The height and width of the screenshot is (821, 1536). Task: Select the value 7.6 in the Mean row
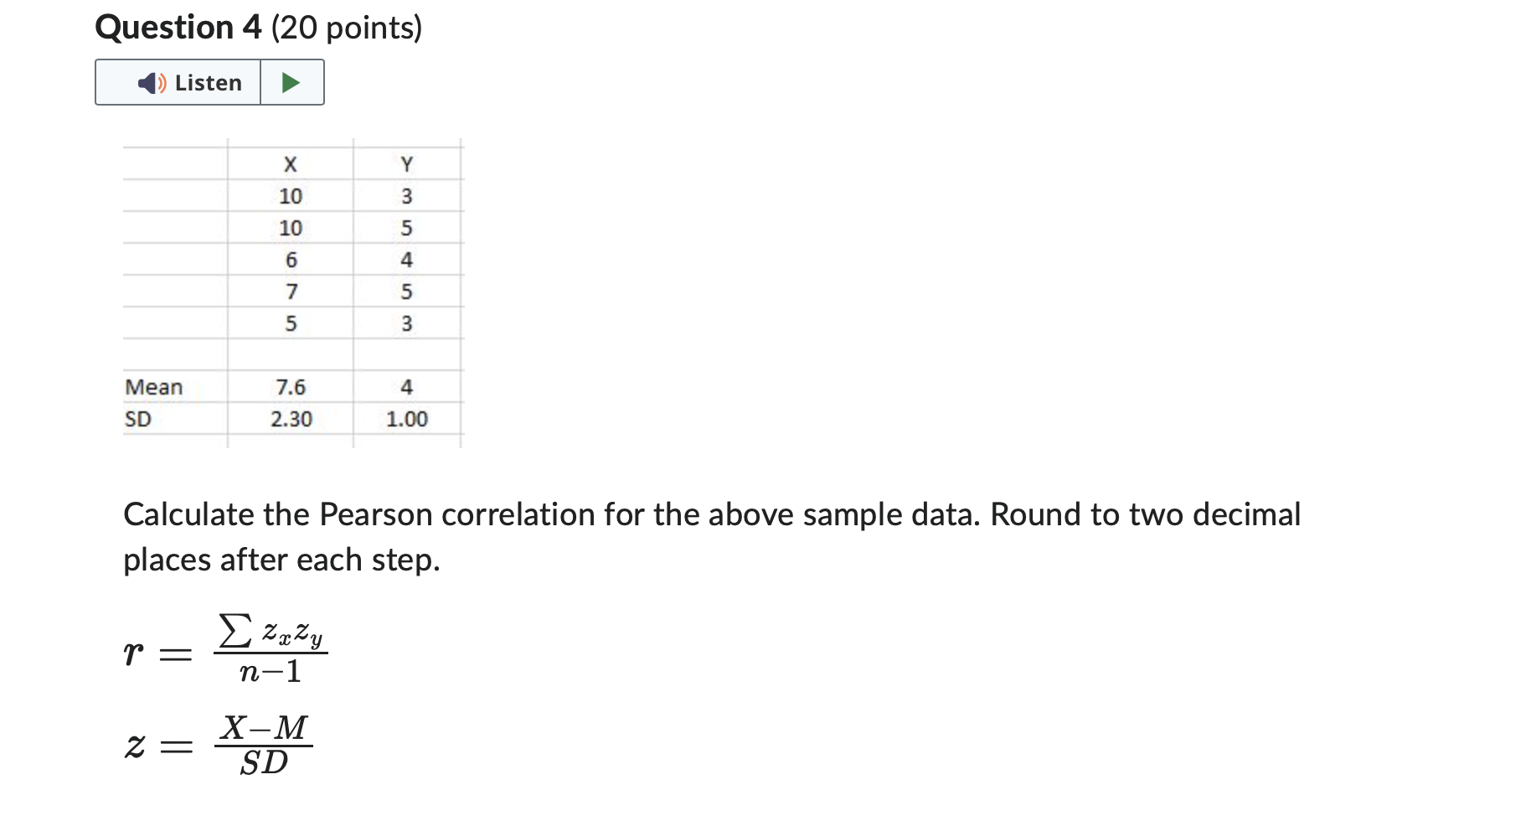[291, 386]
